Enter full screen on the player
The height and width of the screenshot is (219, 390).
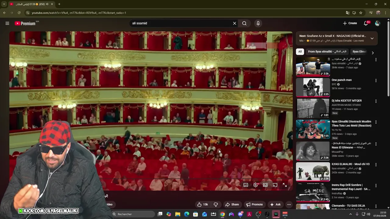285,185
